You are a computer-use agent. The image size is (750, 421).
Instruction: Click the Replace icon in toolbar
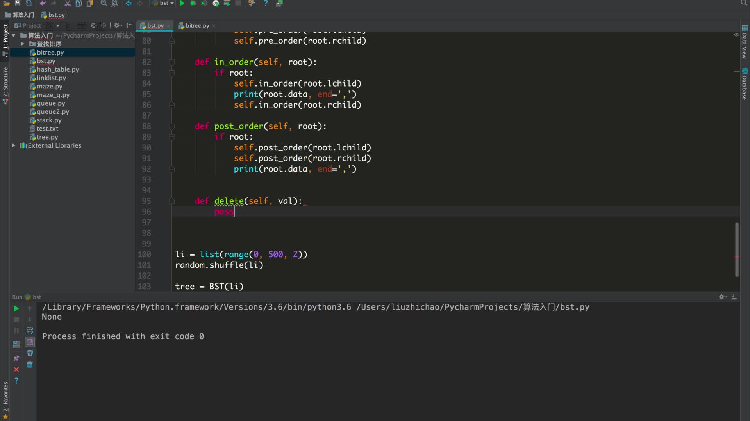pos(115,3)
